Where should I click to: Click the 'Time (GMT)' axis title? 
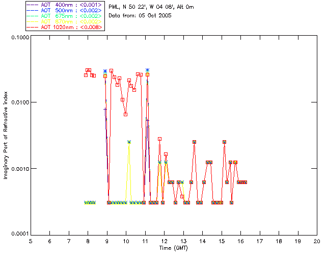point(173,248)
